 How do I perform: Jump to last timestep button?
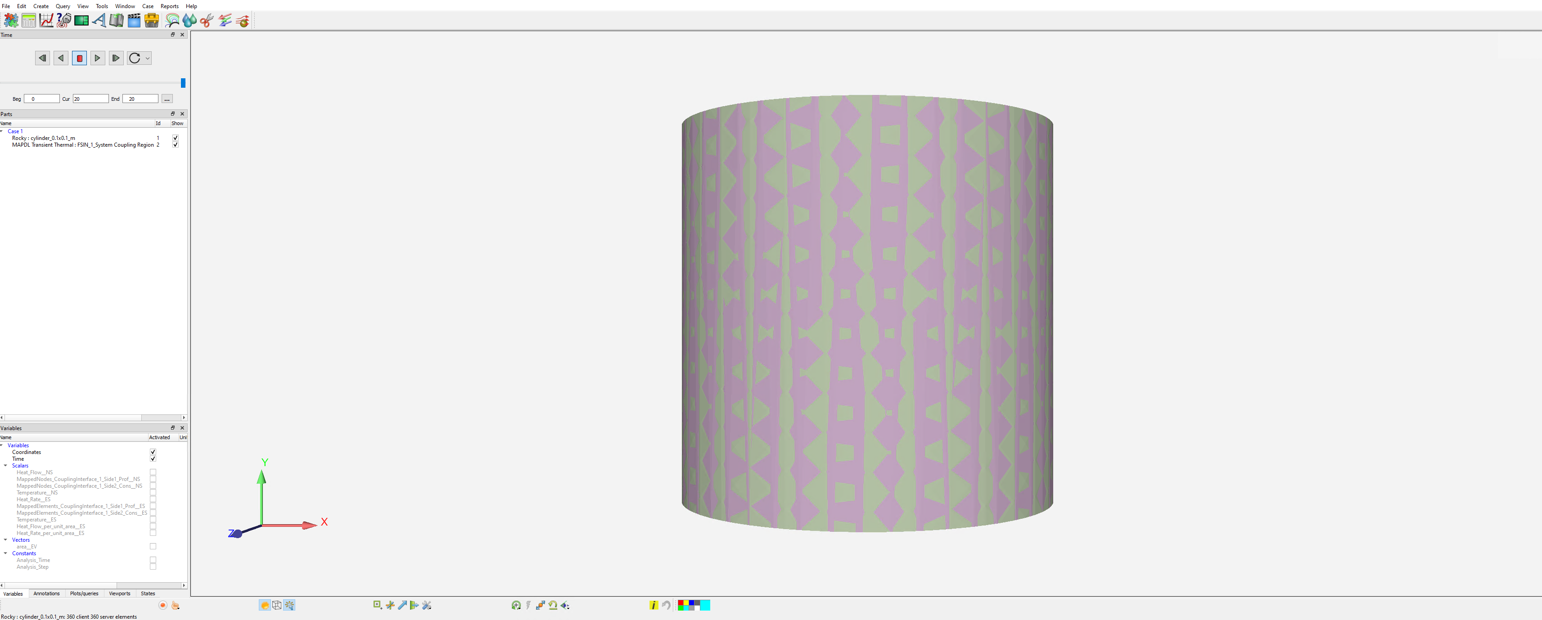116,58
